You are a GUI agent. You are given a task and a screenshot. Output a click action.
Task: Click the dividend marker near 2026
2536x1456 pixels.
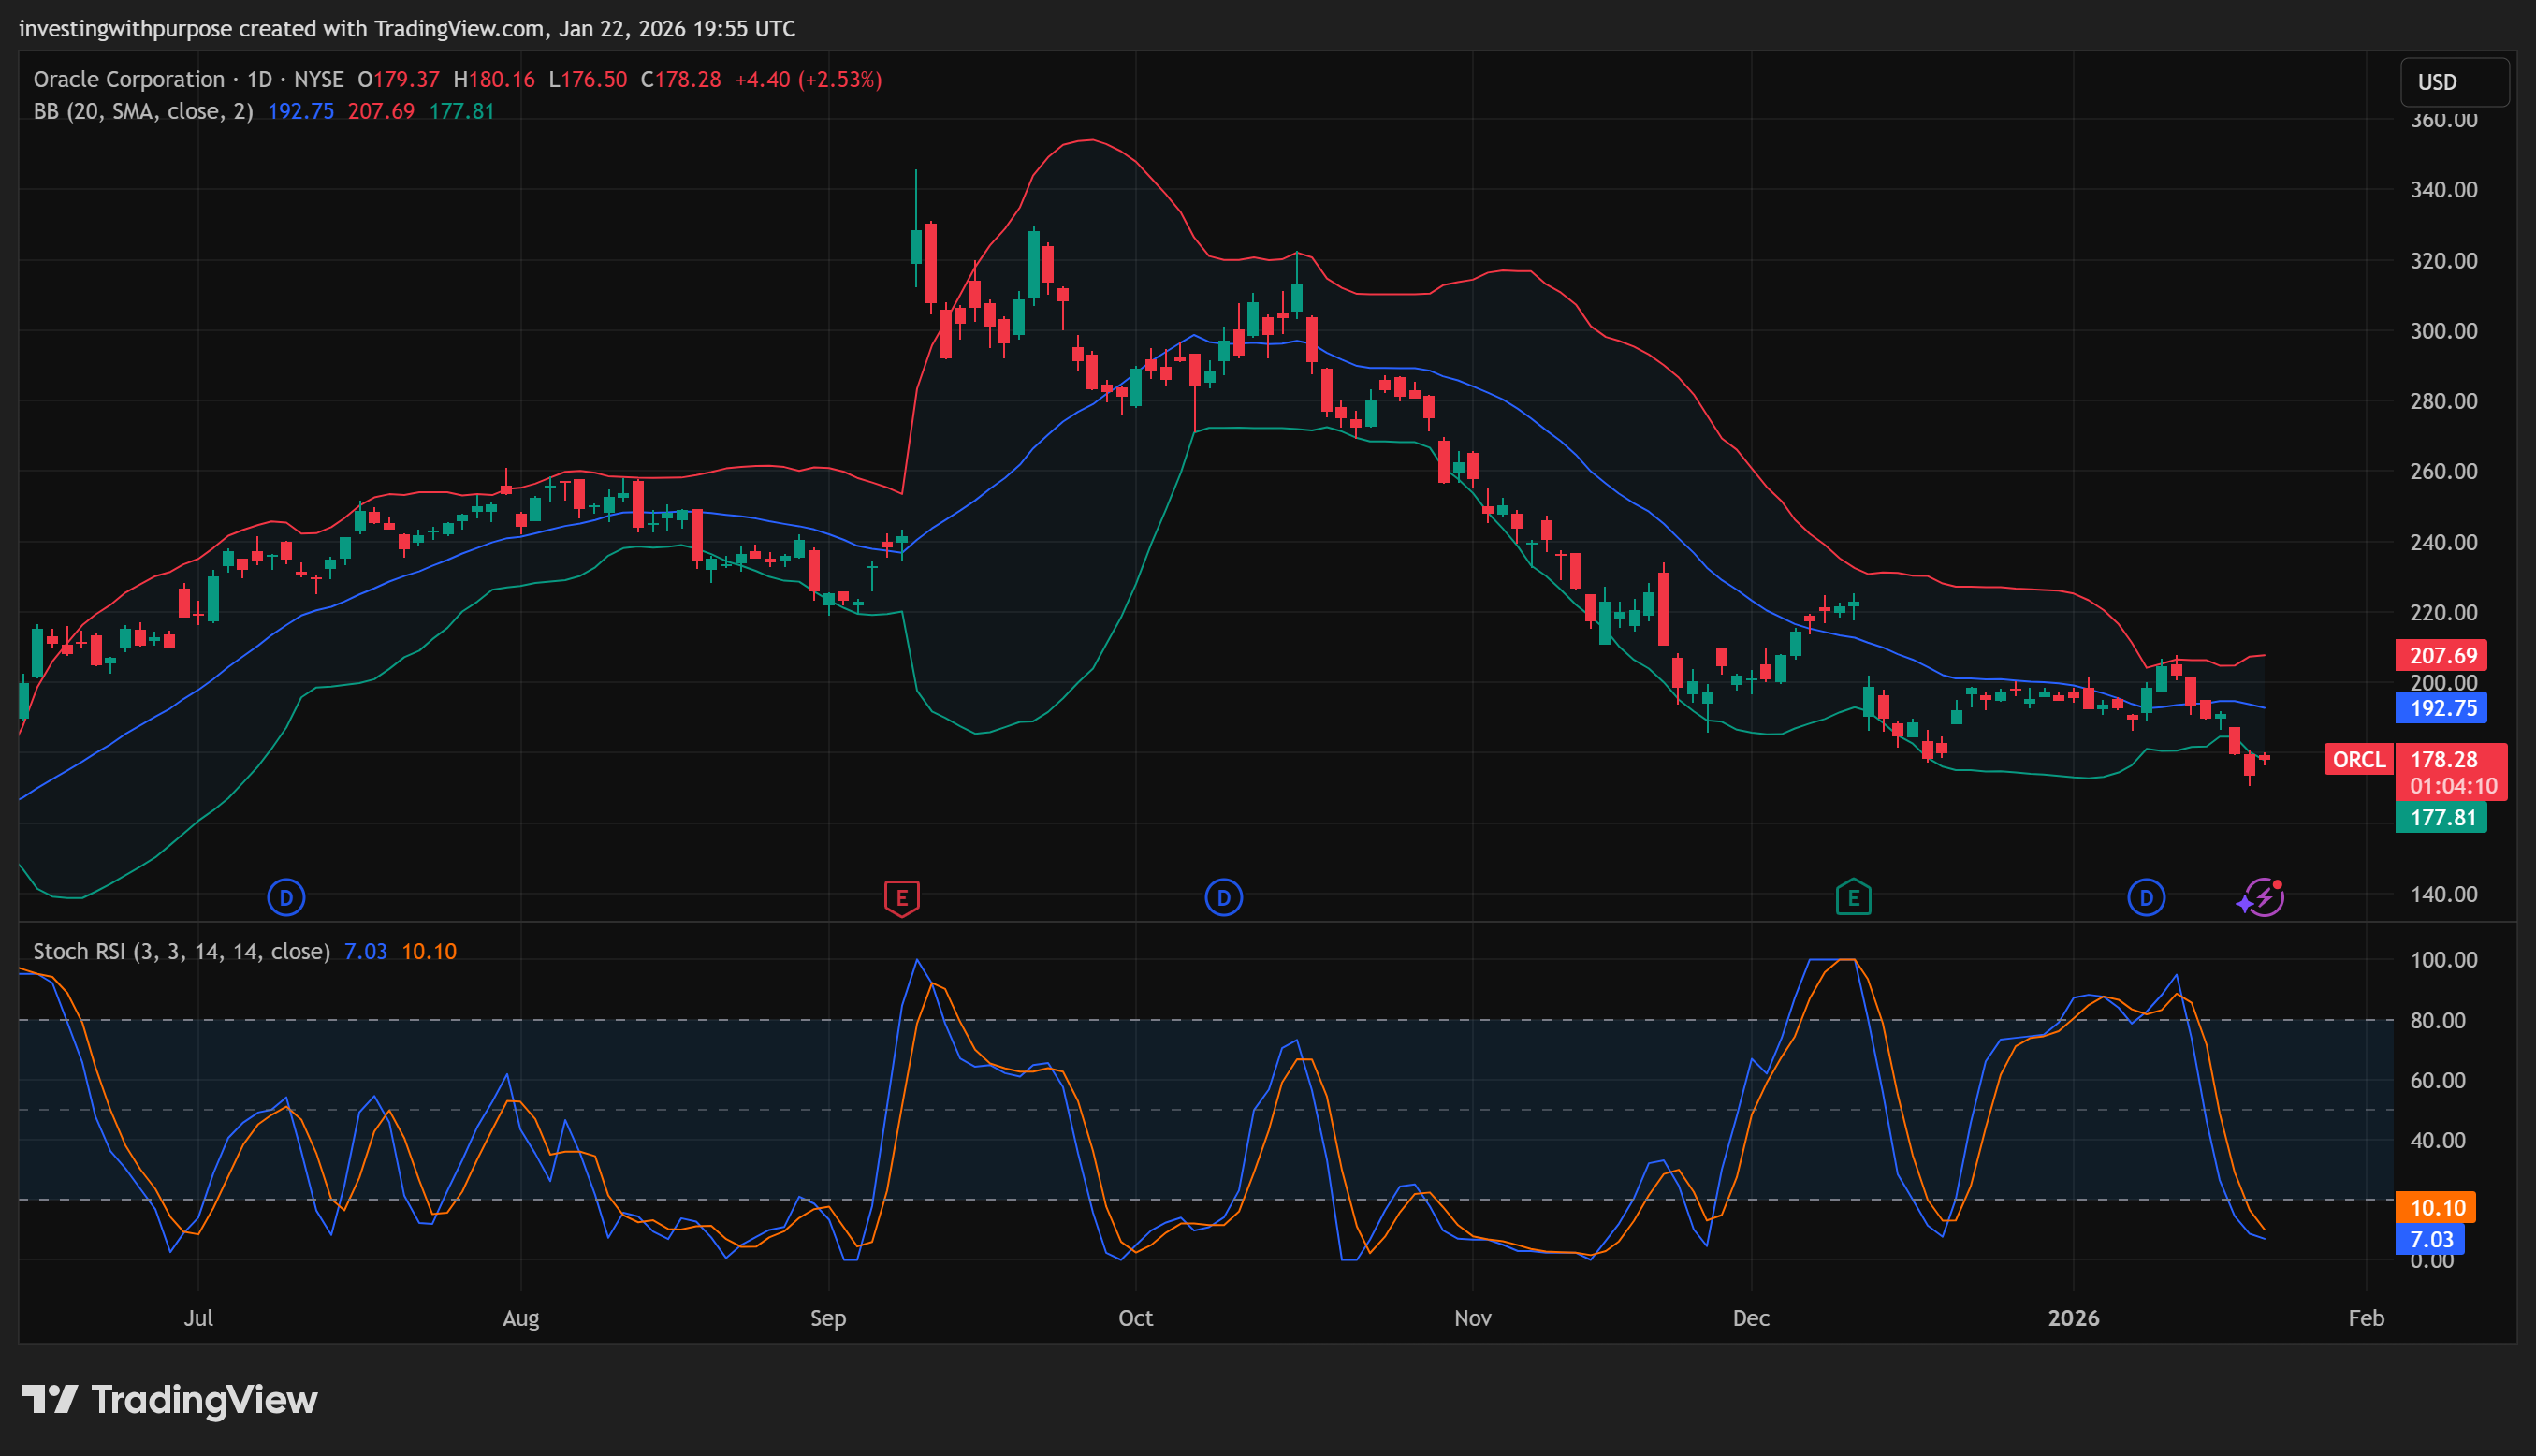click(x=2145, y=897)
